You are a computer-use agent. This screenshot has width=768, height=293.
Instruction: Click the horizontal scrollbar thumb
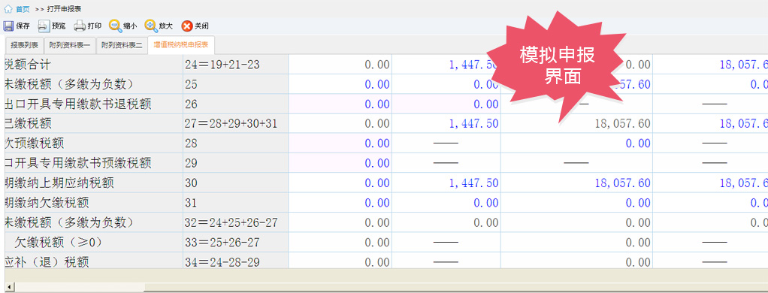(80, 287)
